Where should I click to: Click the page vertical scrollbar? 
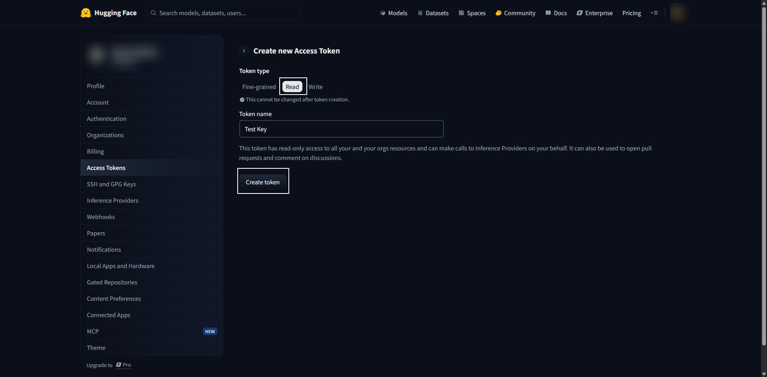(764, 176)
